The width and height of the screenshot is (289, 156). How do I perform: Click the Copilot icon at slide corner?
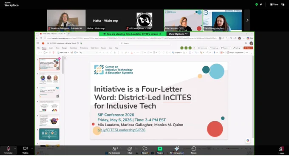[248, 141]
